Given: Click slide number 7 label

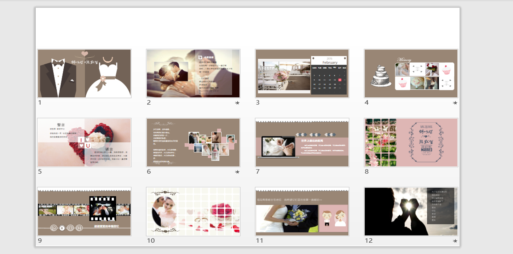Looking at the screenshot, I should tap(258, 172).
